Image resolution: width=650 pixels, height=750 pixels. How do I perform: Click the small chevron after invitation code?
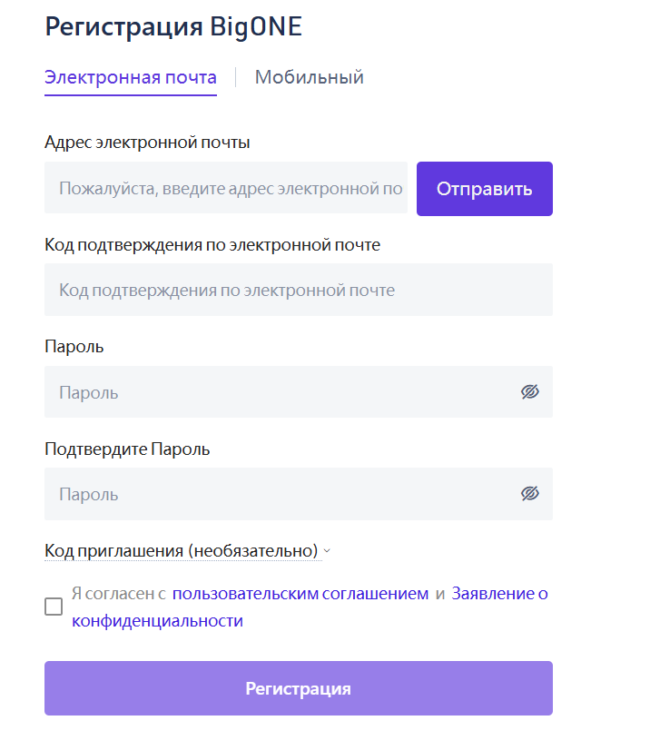[x=327, y=551]
